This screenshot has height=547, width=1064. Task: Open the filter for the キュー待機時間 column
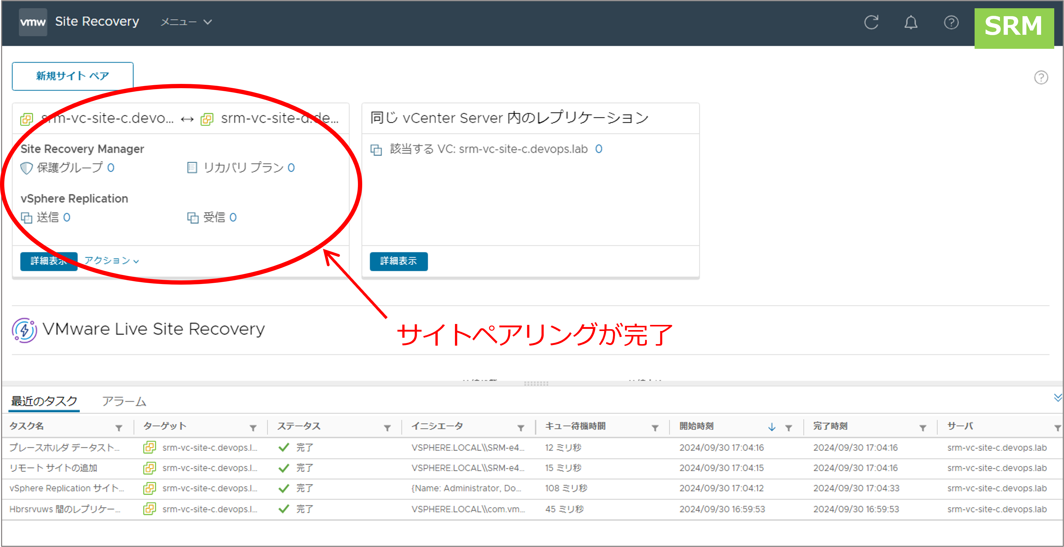pos(655,428)
